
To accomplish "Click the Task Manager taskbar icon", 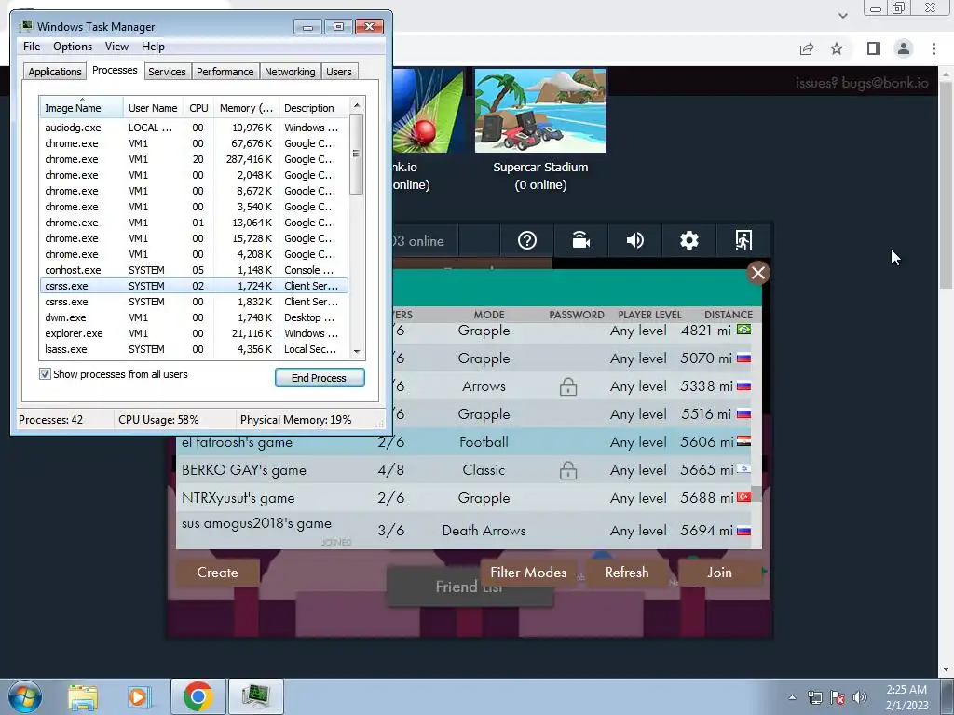I will [x=255, y=696].
